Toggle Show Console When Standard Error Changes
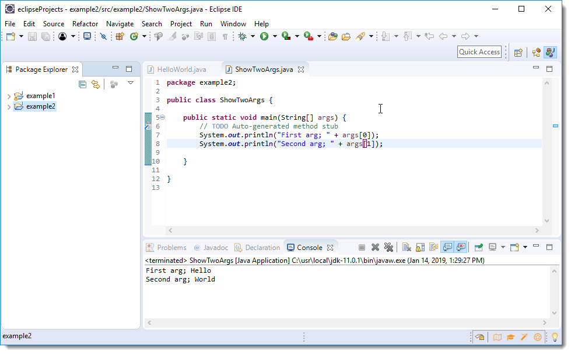 coord(461,247)
